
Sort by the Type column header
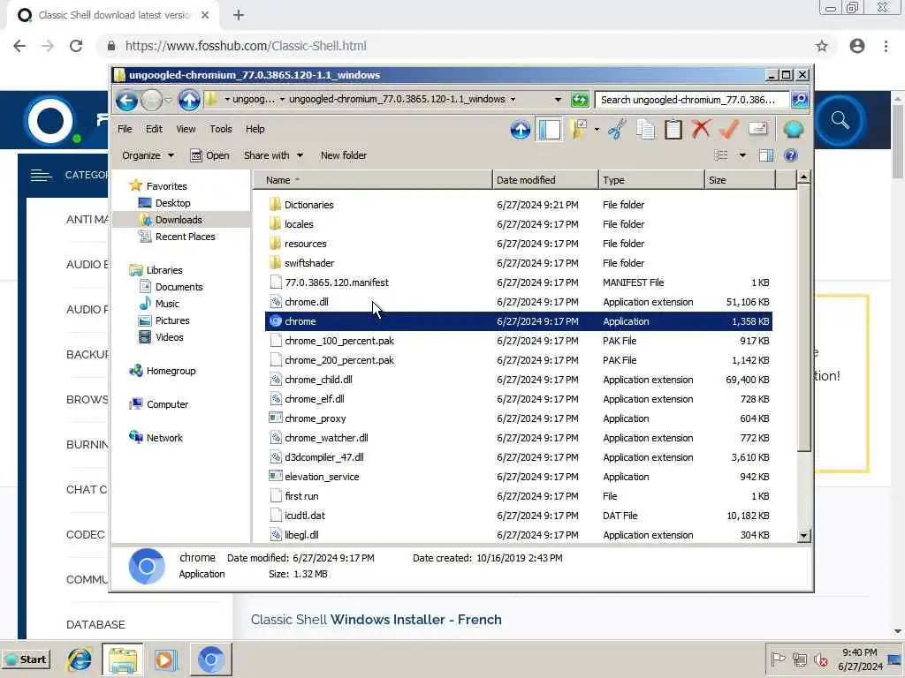click(651, 180)
